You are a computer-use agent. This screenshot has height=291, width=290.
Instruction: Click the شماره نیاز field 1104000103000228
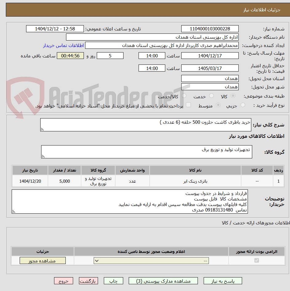coord(210,29)
